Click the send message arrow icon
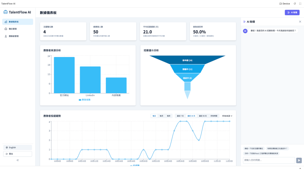Viewport: 304px width, 171px height. click(299, 160)
